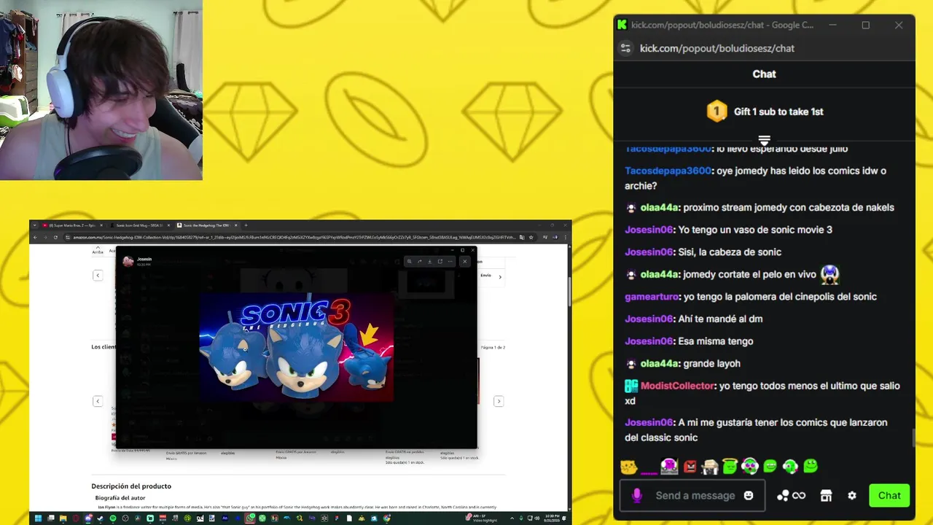Click the gold number 1 rank badge
This screenshot has width=933, height=525.
point(717,111)
